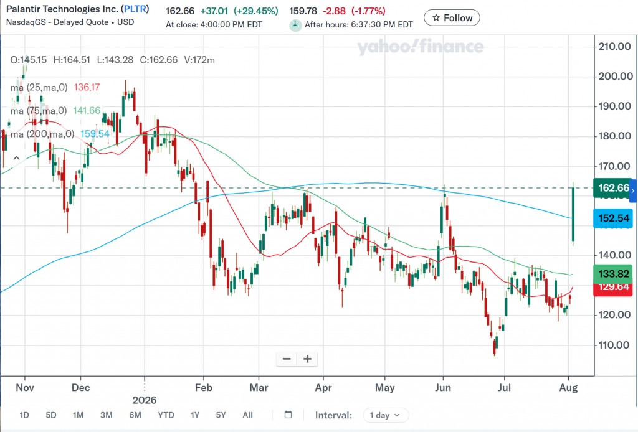Click the 162.66 current price tag
This screenshot has width=638, height=432.
tap(612, 188)
